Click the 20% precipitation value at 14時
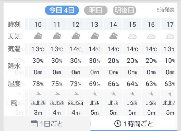The height and width of the screenshot is (131, 181). click(113, 61)
